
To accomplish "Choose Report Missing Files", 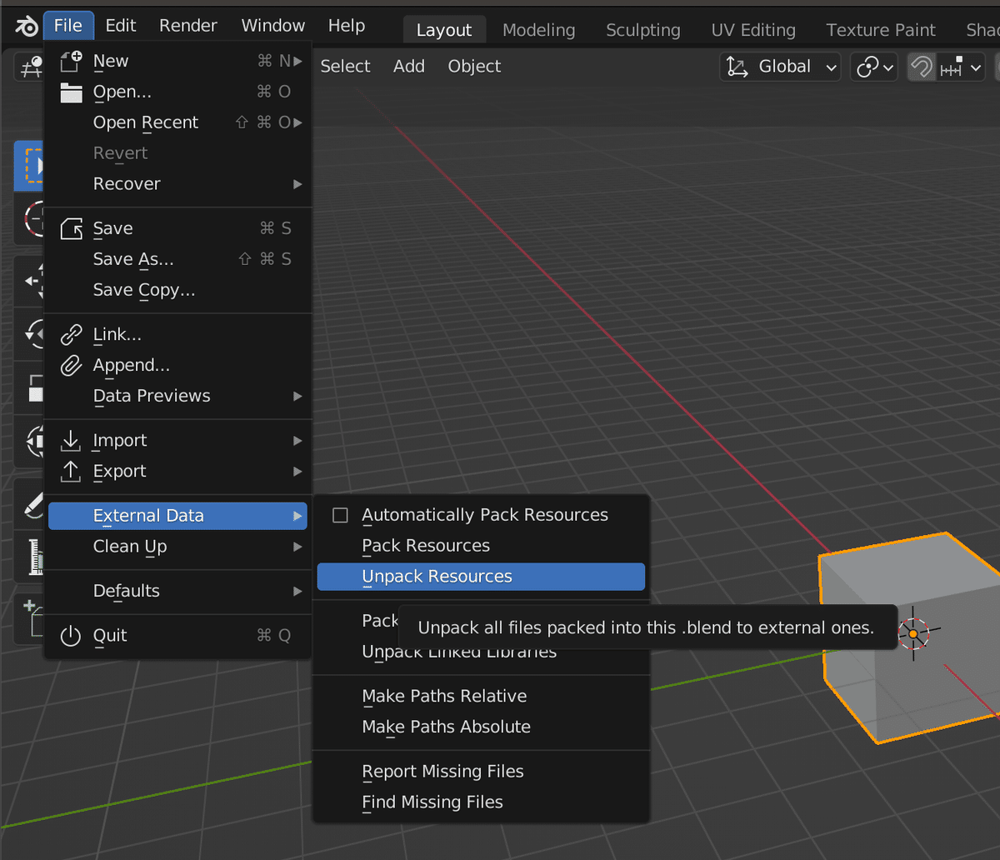I will coord(481,772).
